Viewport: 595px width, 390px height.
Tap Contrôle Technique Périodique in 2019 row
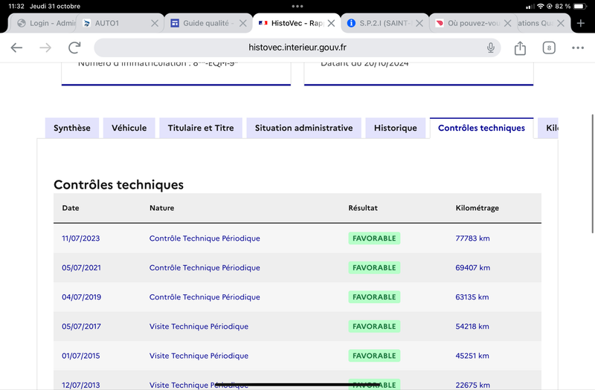point(205,297)
